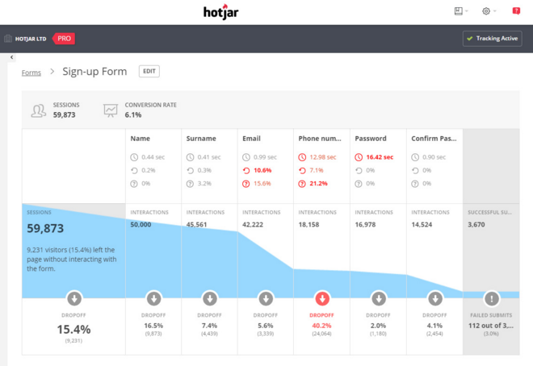Viewport: 533px width, 366px height.
Task: Click the Sign-up Form title
Action: (x=94, y=72)
